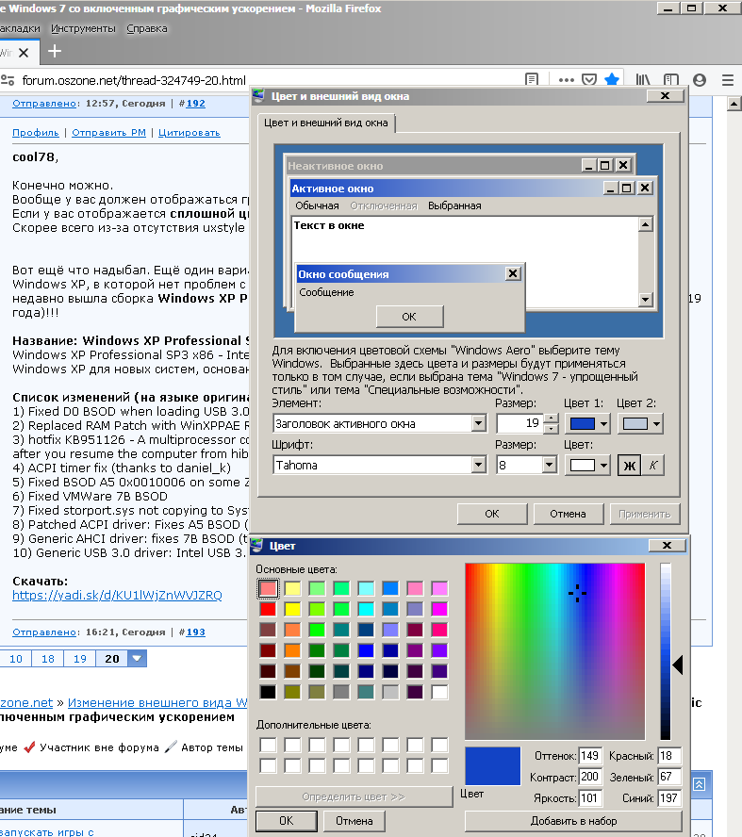Click Обычная menu item in preview

click(317, 206)
